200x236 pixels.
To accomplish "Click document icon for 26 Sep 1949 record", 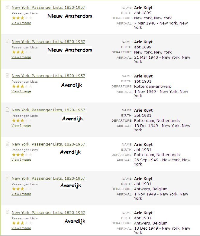I will (x=7, y=144).
